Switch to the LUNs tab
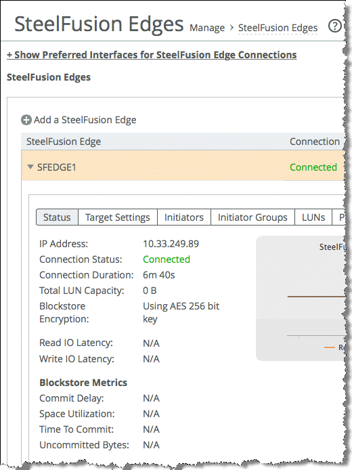Image resolution: width=352 pixels, height=470 pixels. coord(313,217)
